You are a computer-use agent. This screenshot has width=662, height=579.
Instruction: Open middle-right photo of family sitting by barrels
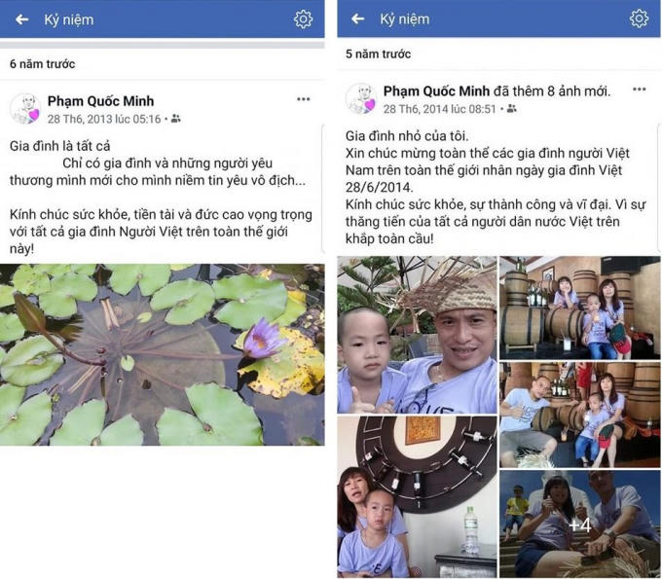click(x=580, y=416)
